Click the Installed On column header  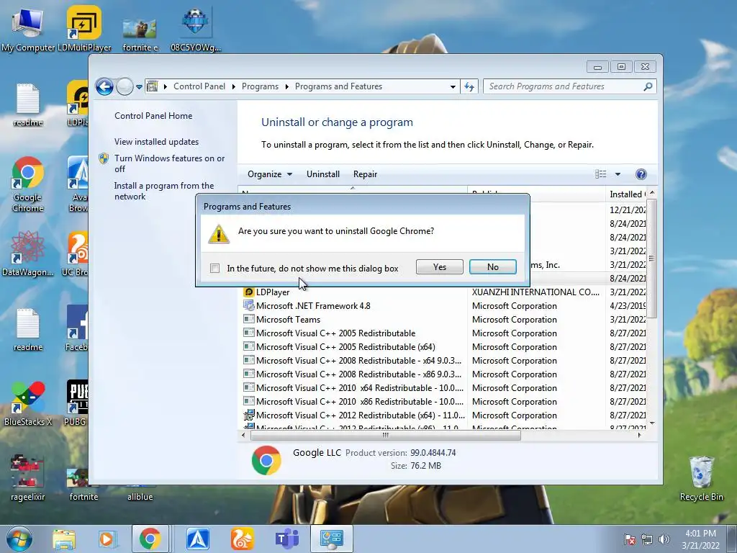(627, 194)
